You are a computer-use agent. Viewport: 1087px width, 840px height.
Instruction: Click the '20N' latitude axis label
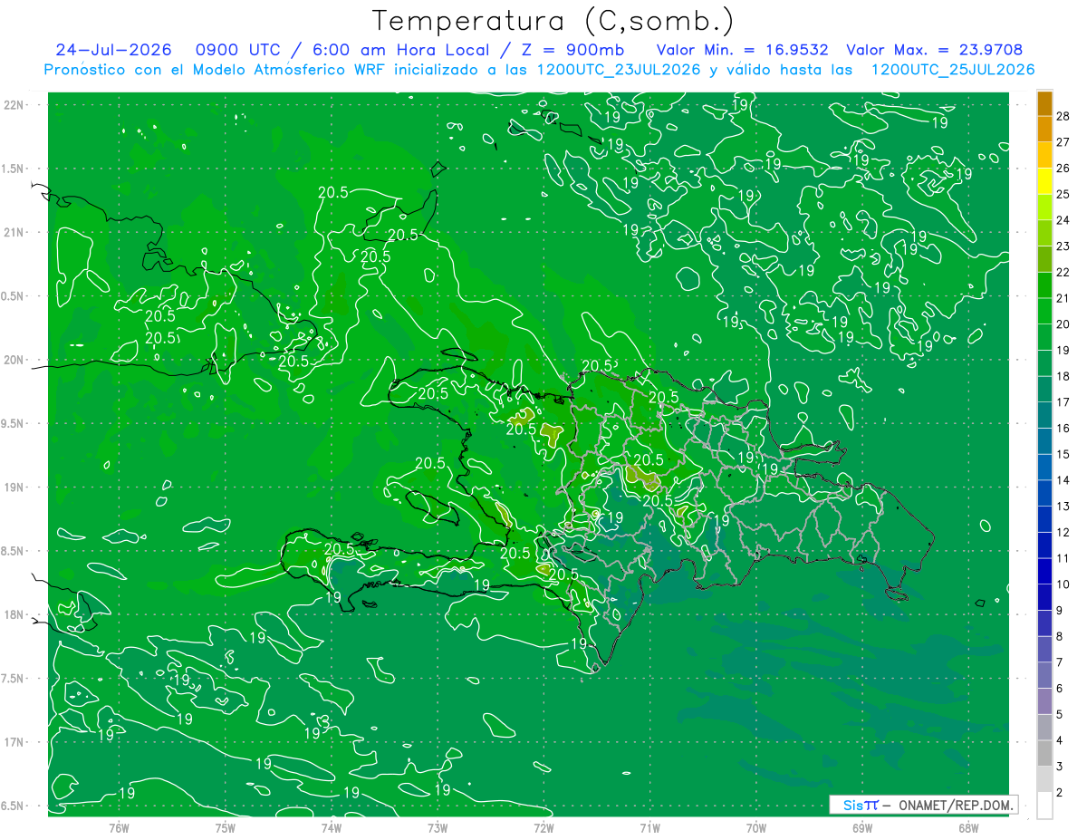coord(14,360)
